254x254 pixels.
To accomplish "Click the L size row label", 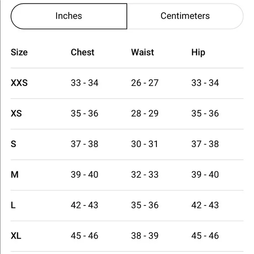I will pyautogui.click(x=13, y=205).
